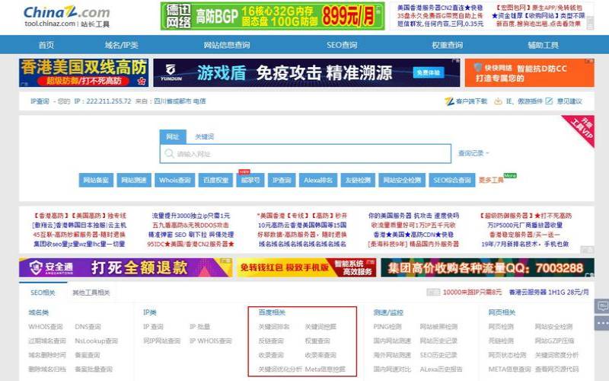Open the 更多工具 link
The image size is (609, 381).
491,180
